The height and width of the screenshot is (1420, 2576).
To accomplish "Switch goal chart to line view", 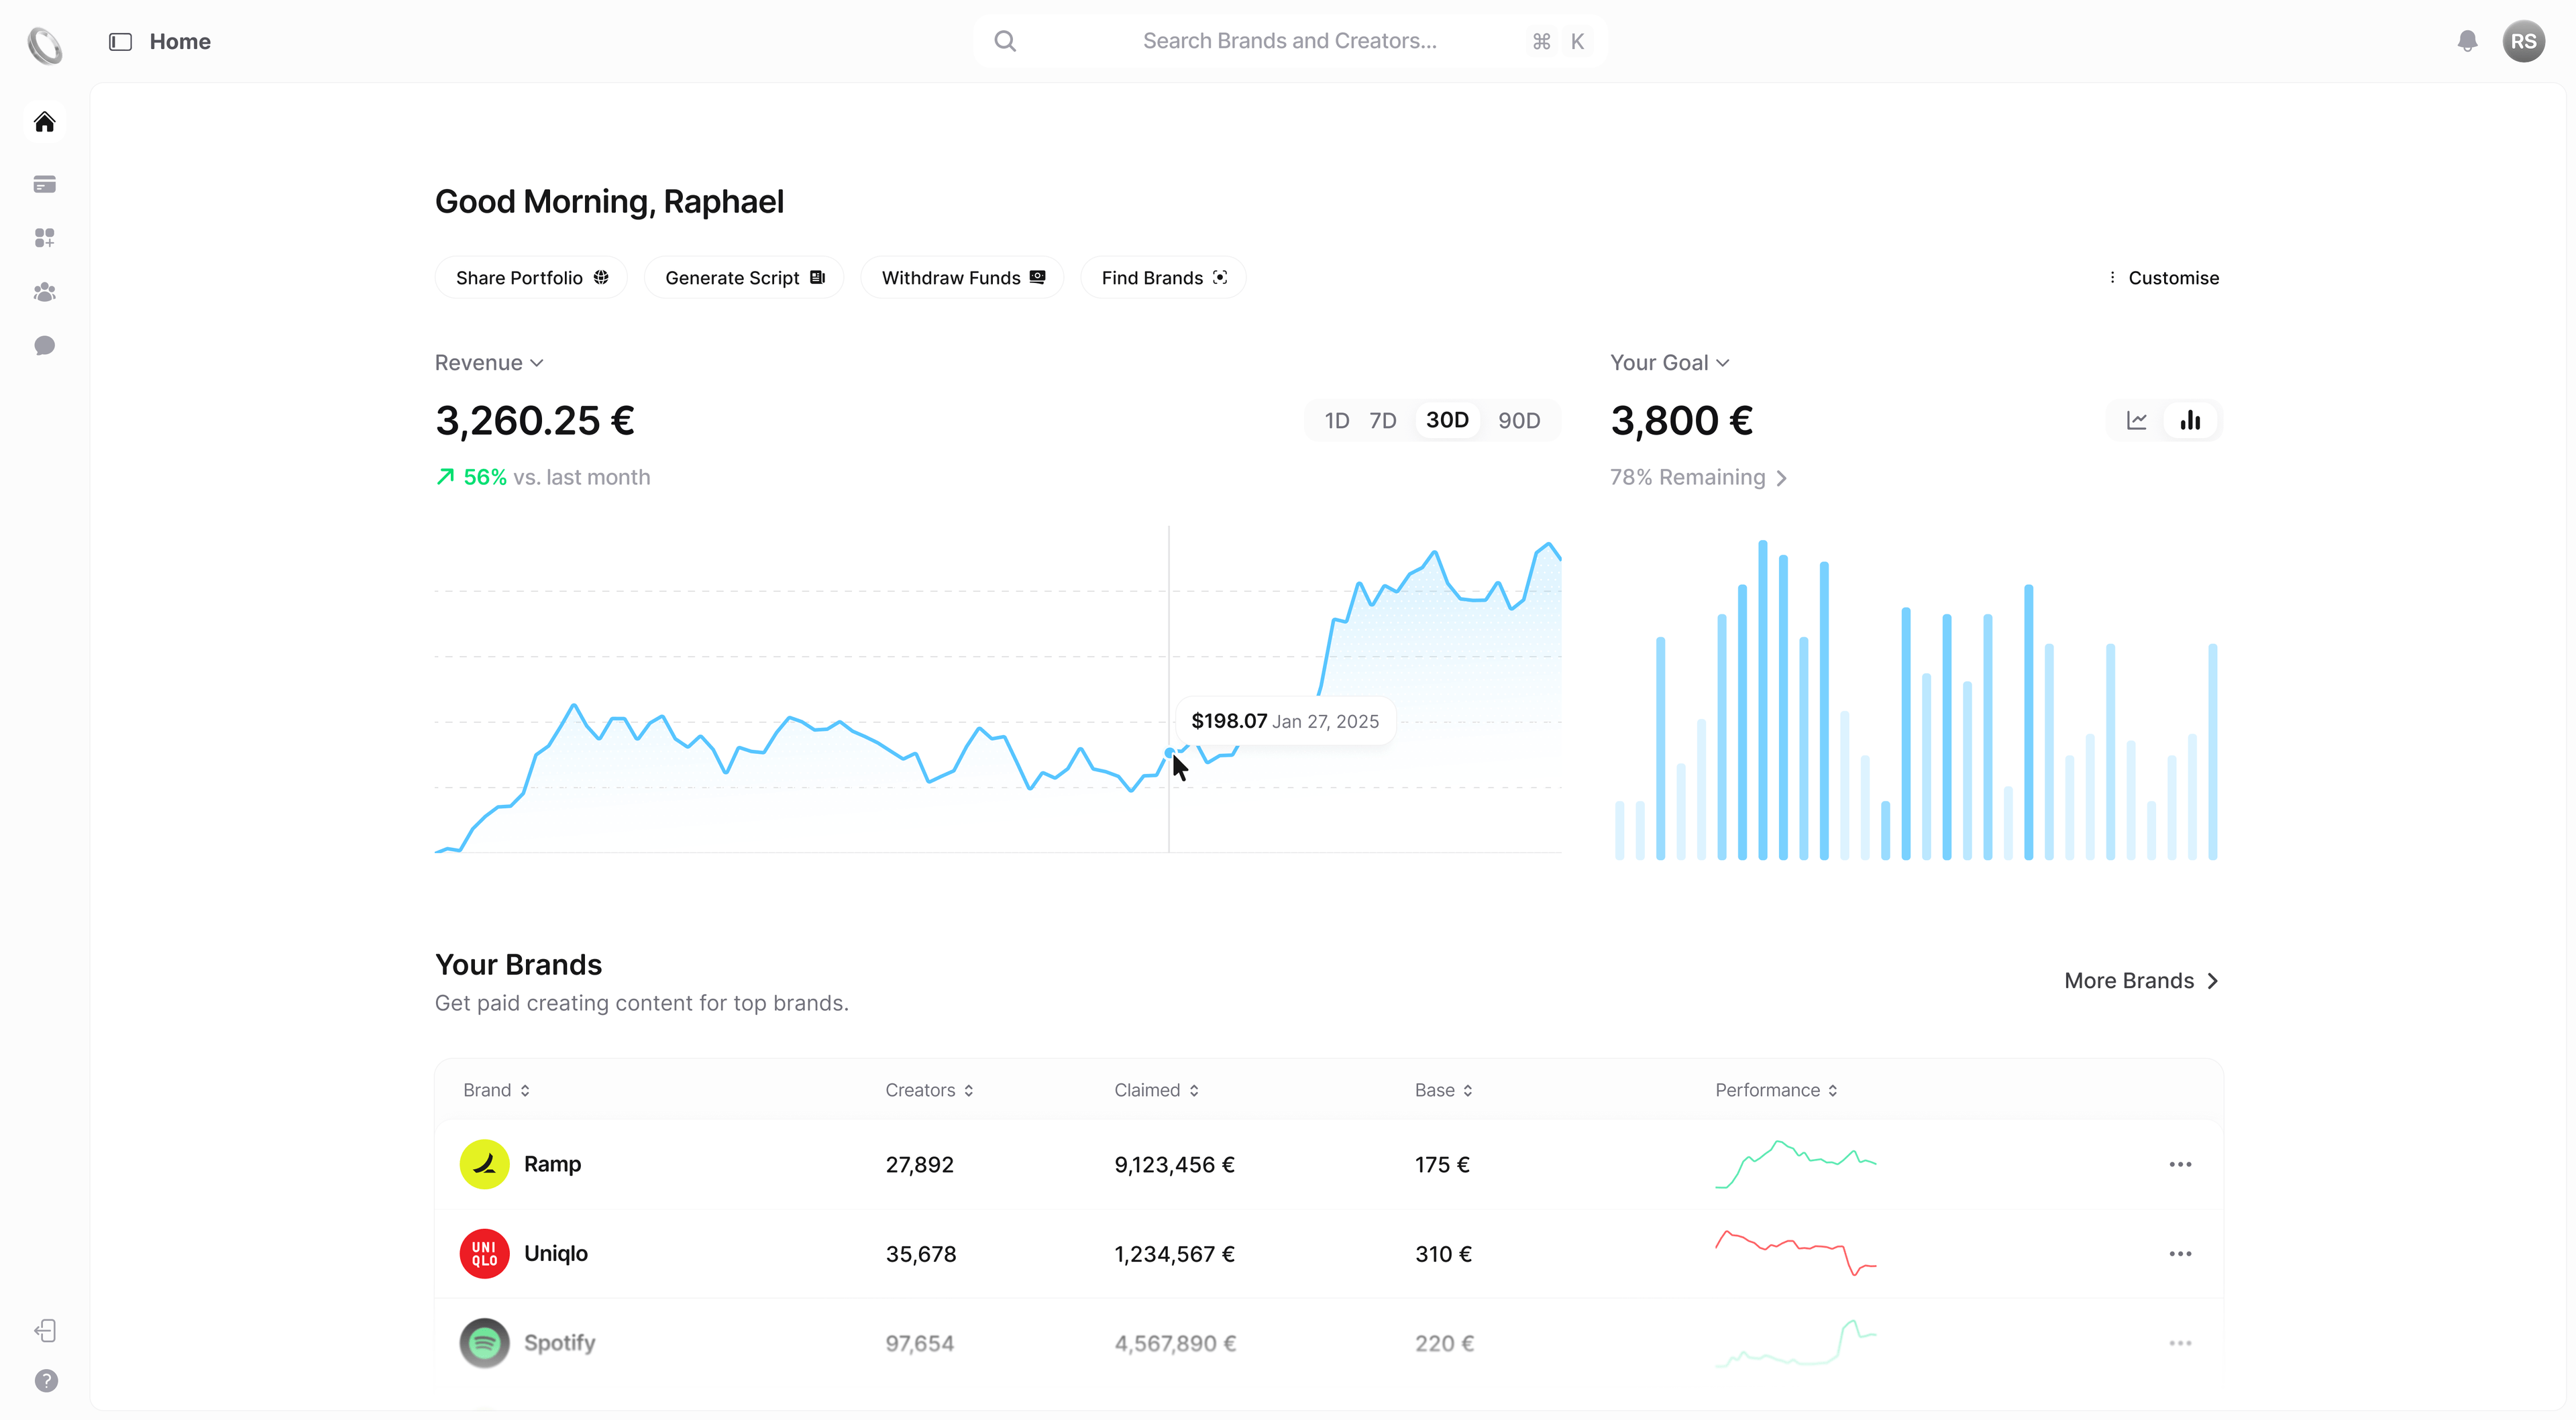I will [2136, 421].
